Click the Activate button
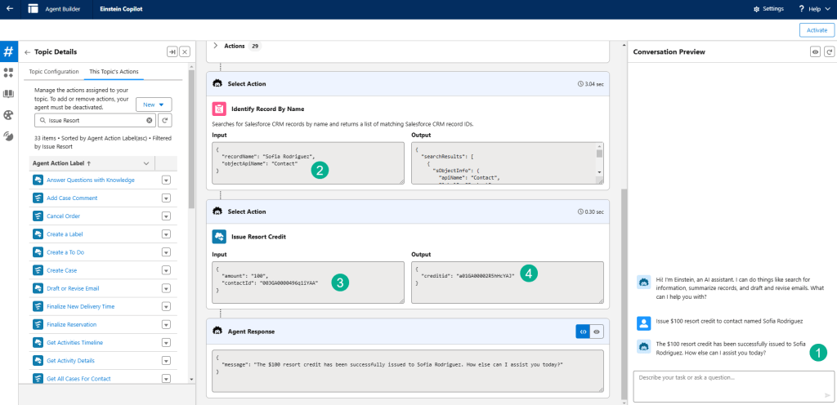Screen dimensions: 837x405 pyautogui.click(x=817, y=29)
